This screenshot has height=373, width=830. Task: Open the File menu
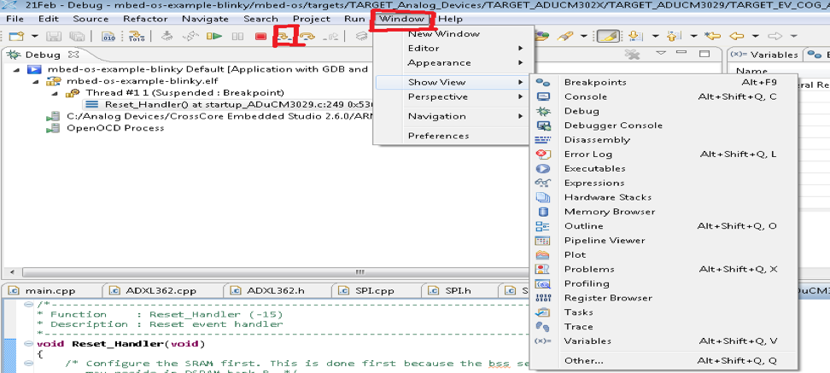pos(15,19)
